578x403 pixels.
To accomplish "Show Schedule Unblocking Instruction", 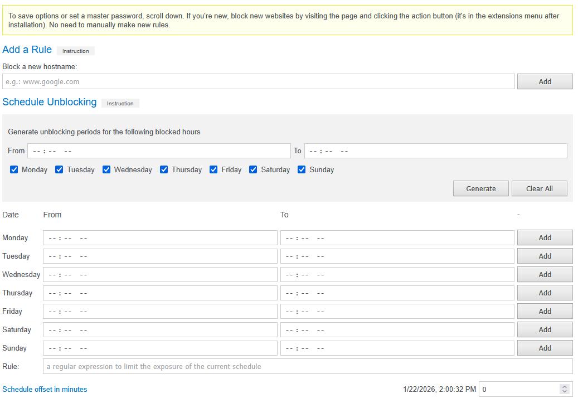I will [120, 103].
